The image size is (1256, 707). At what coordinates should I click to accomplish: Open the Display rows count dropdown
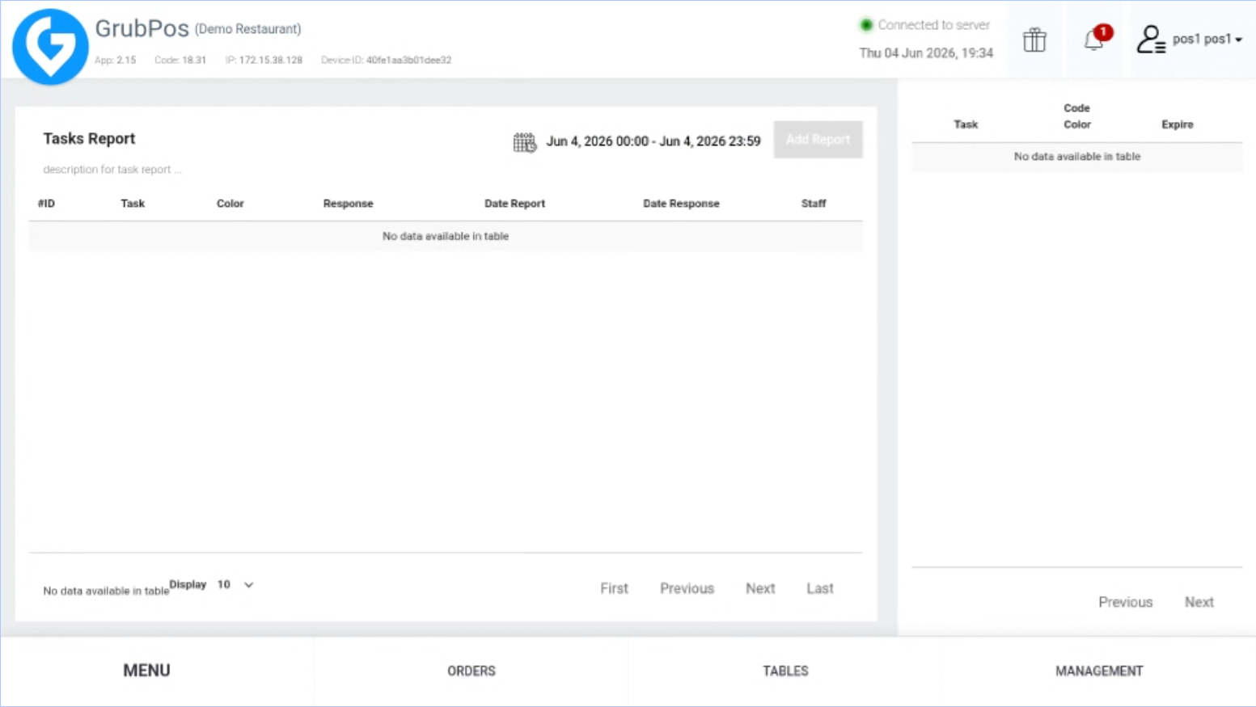click(235, 584)
